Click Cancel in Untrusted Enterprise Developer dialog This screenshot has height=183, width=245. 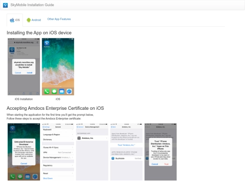tap(24, 164)
